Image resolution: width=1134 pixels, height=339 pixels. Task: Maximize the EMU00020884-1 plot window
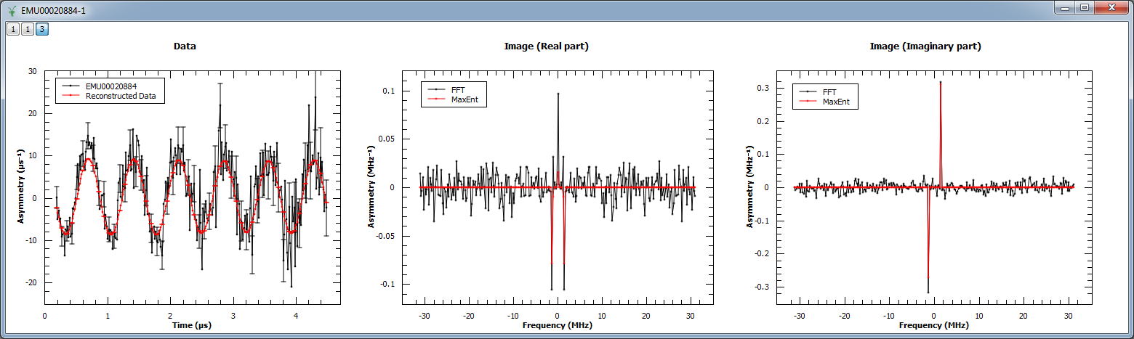[x=1085, y=8]
